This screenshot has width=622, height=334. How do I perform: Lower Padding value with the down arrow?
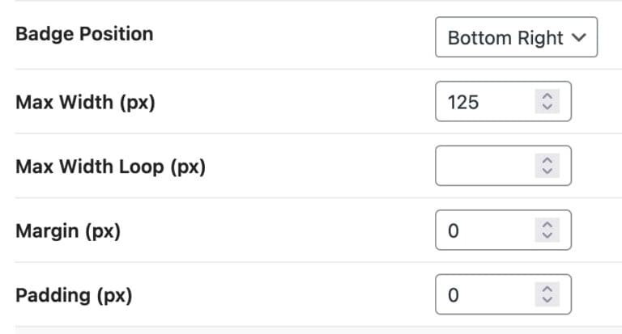click(547, 300)
